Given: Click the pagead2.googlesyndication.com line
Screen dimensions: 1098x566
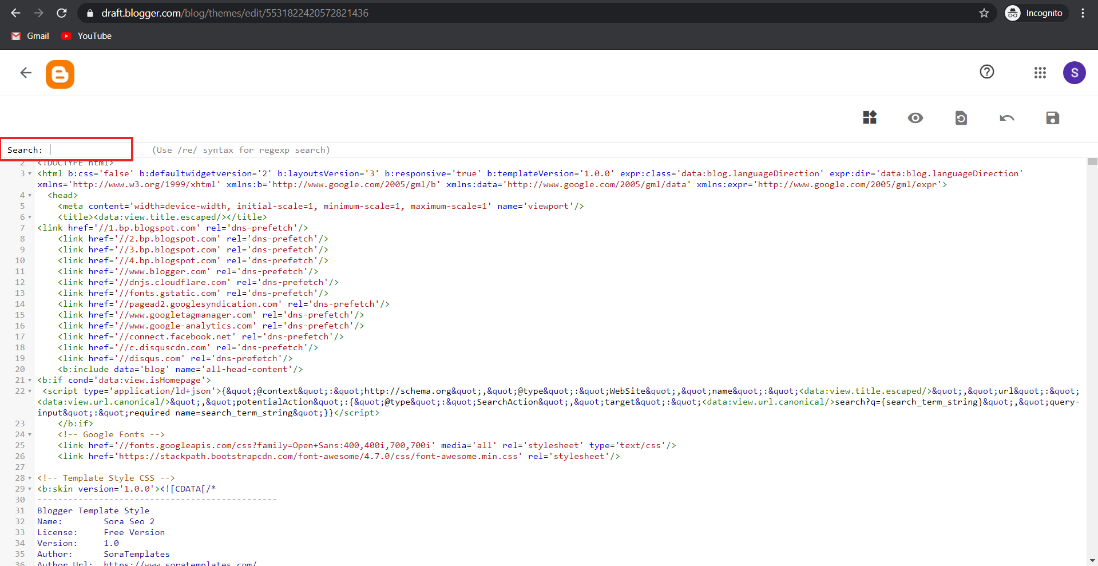Looking at the screenshot, I should [224, 304].
